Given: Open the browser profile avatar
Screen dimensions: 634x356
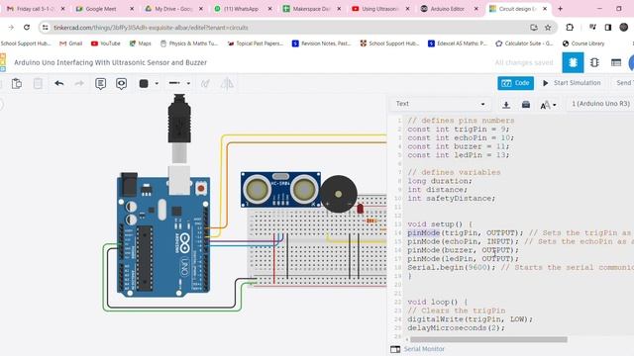Looking at the screenshot, I should coord(624,28).
